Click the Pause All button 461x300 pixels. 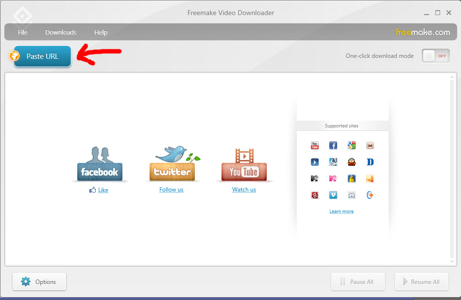[358, 282]
